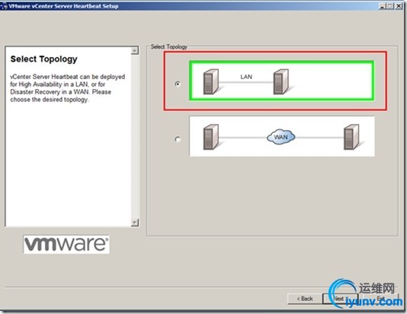Minimize the Heartbeat Setup window
Image resolution: width=407 pixels, height=314 pixels.
383,6
